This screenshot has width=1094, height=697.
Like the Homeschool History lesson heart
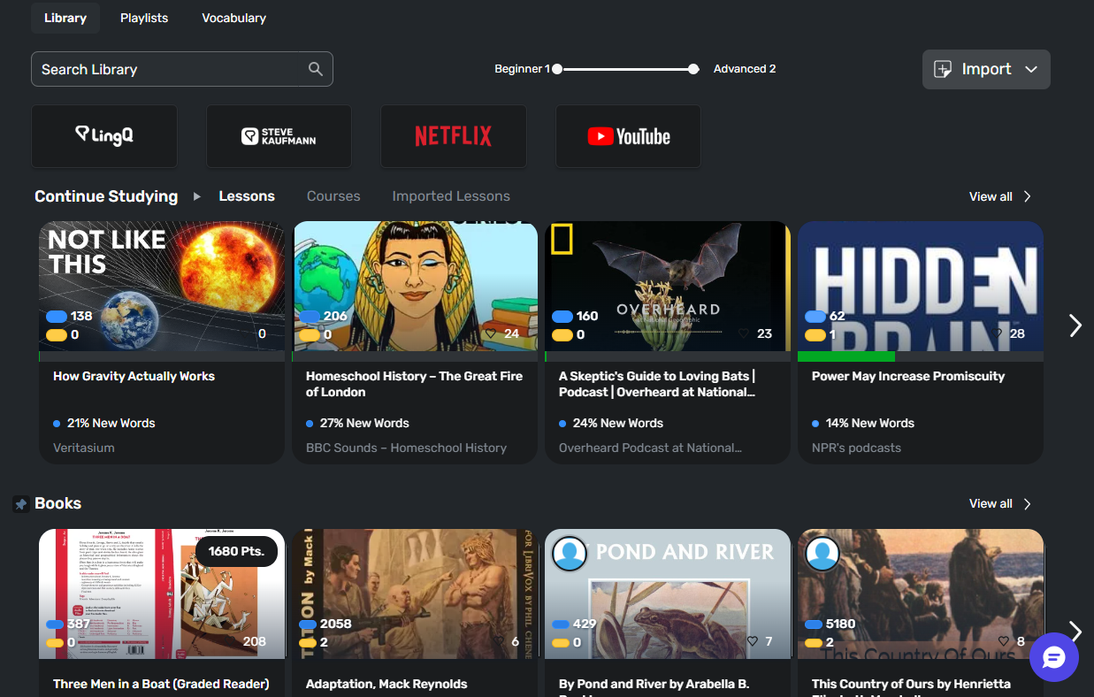pos(490,334)
